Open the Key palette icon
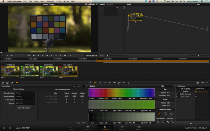Viewport: 210px width, 131px height. click(x=114, y=83)
